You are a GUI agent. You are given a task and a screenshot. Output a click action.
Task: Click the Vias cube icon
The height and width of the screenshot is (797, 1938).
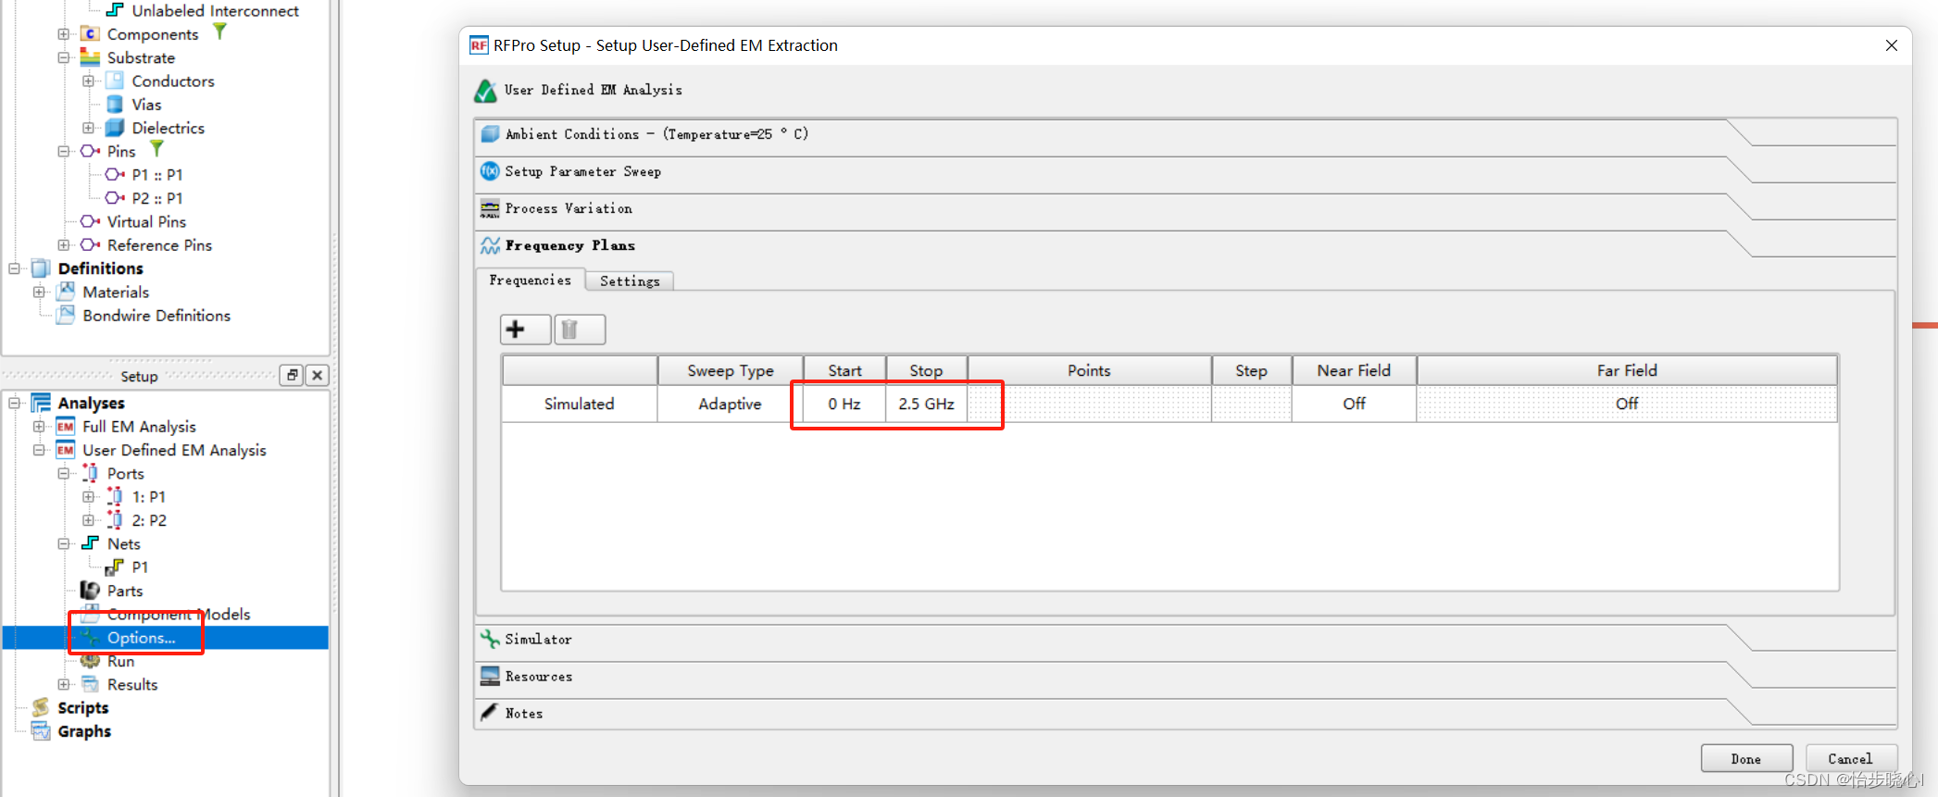pos(115,104)
